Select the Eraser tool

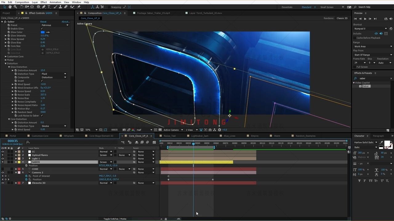(x=66, y=7)
